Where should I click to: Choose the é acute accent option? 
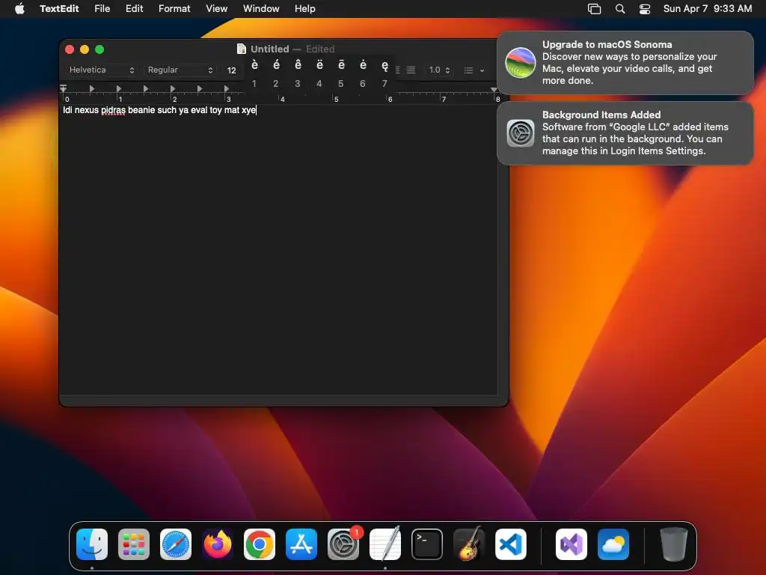[x=276, y=66]
